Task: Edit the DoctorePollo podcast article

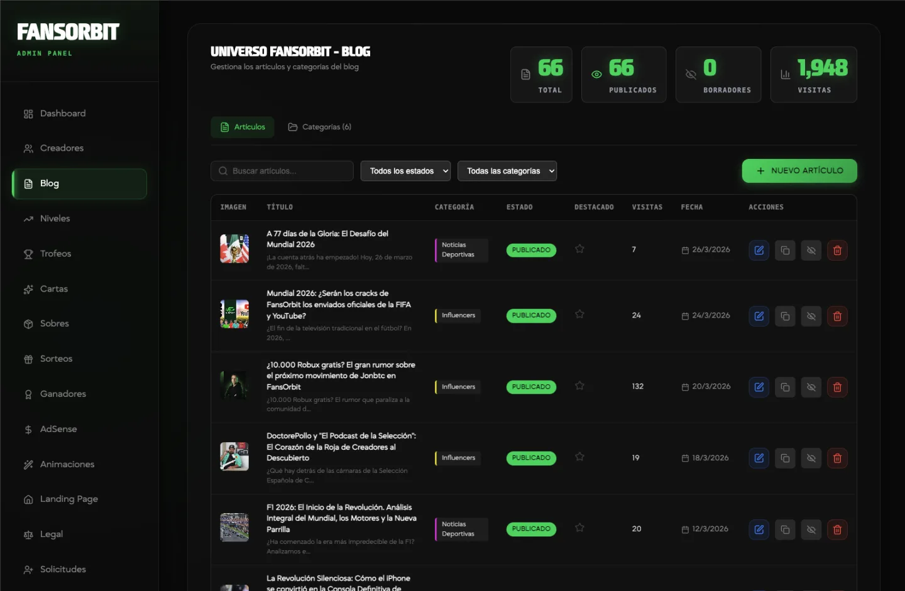Action: (x=759, y=458)
